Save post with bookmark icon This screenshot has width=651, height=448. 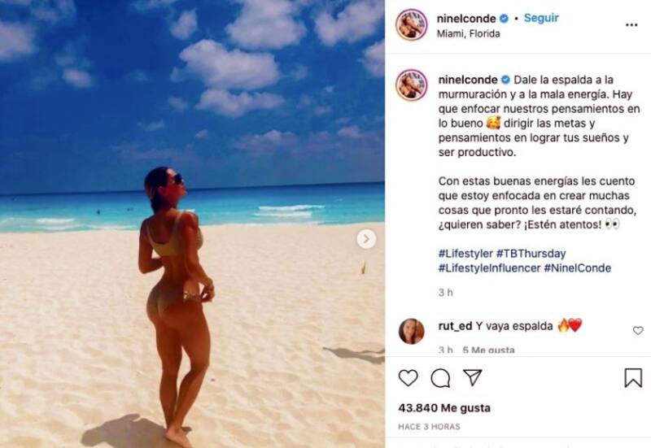pyautogui.click(x=633, y=377)
